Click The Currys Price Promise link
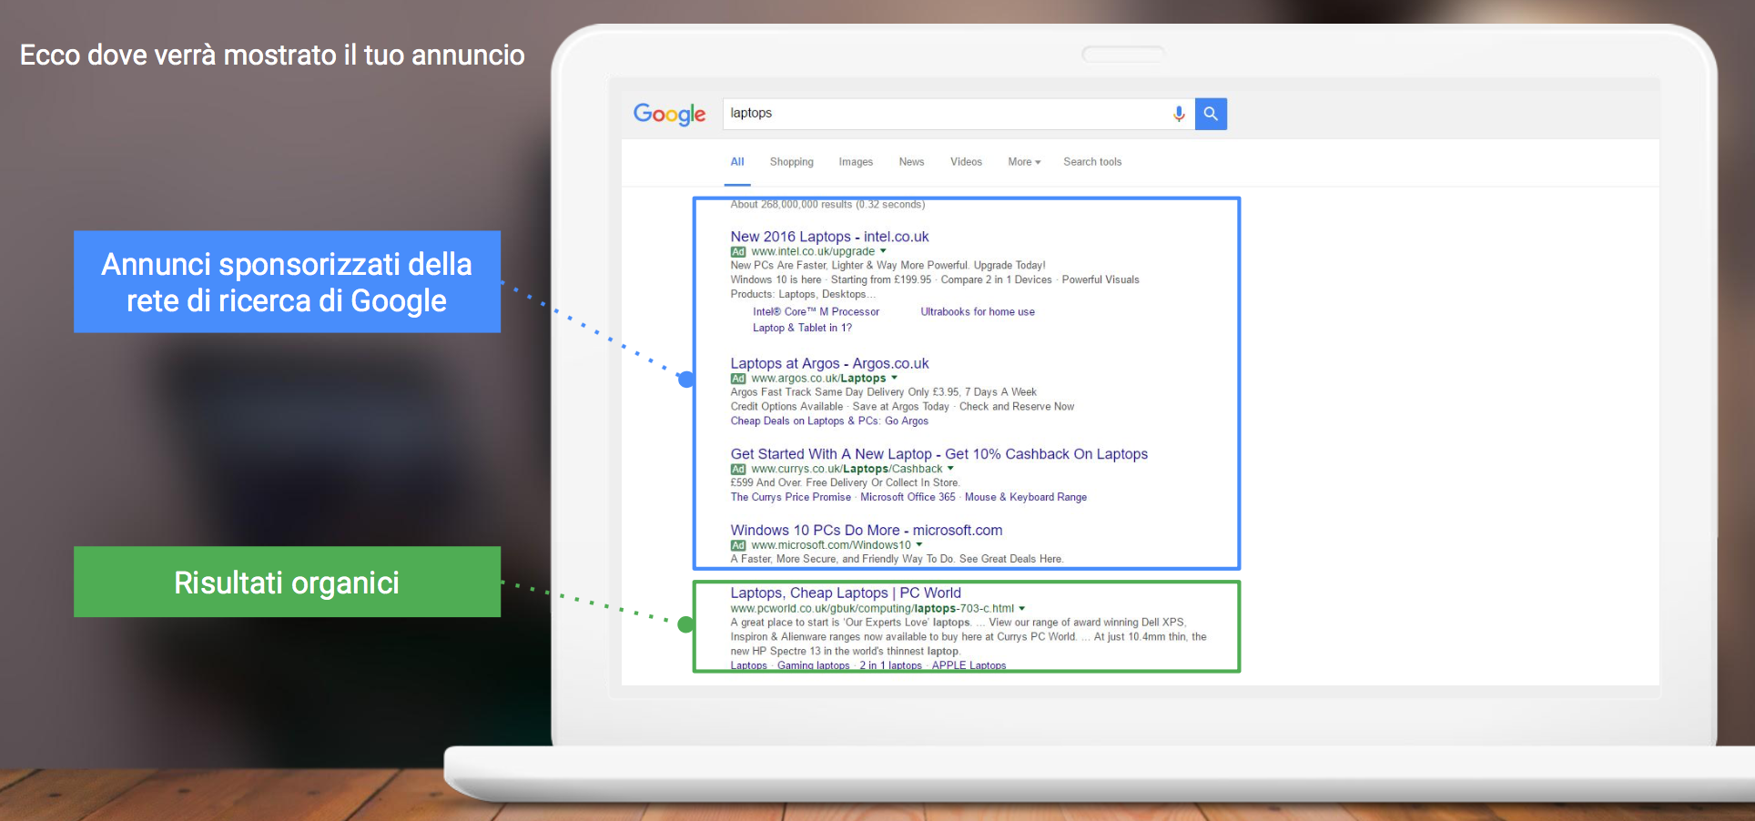Screen dimensions: 1755x821 pyautogui.click(x=790, y=498)
